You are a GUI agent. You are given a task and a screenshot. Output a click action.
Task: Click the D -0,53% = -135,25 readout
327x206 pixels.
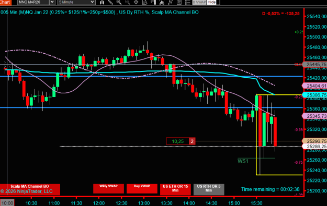click(x=281, y=14)
